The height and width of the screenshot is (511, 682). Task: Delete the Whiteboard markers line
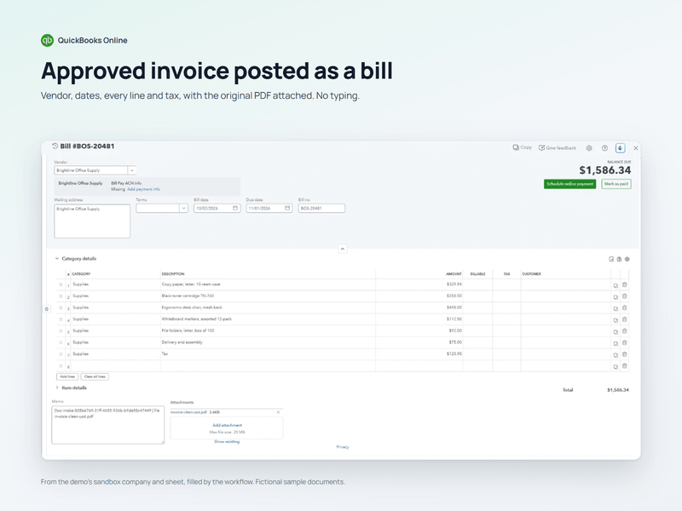(625, 320)
